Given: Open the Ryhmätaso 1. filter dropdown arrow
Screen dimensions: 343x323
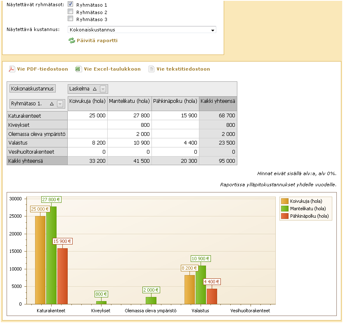Looking at the screenshot, I should click(x=60, y=104).
